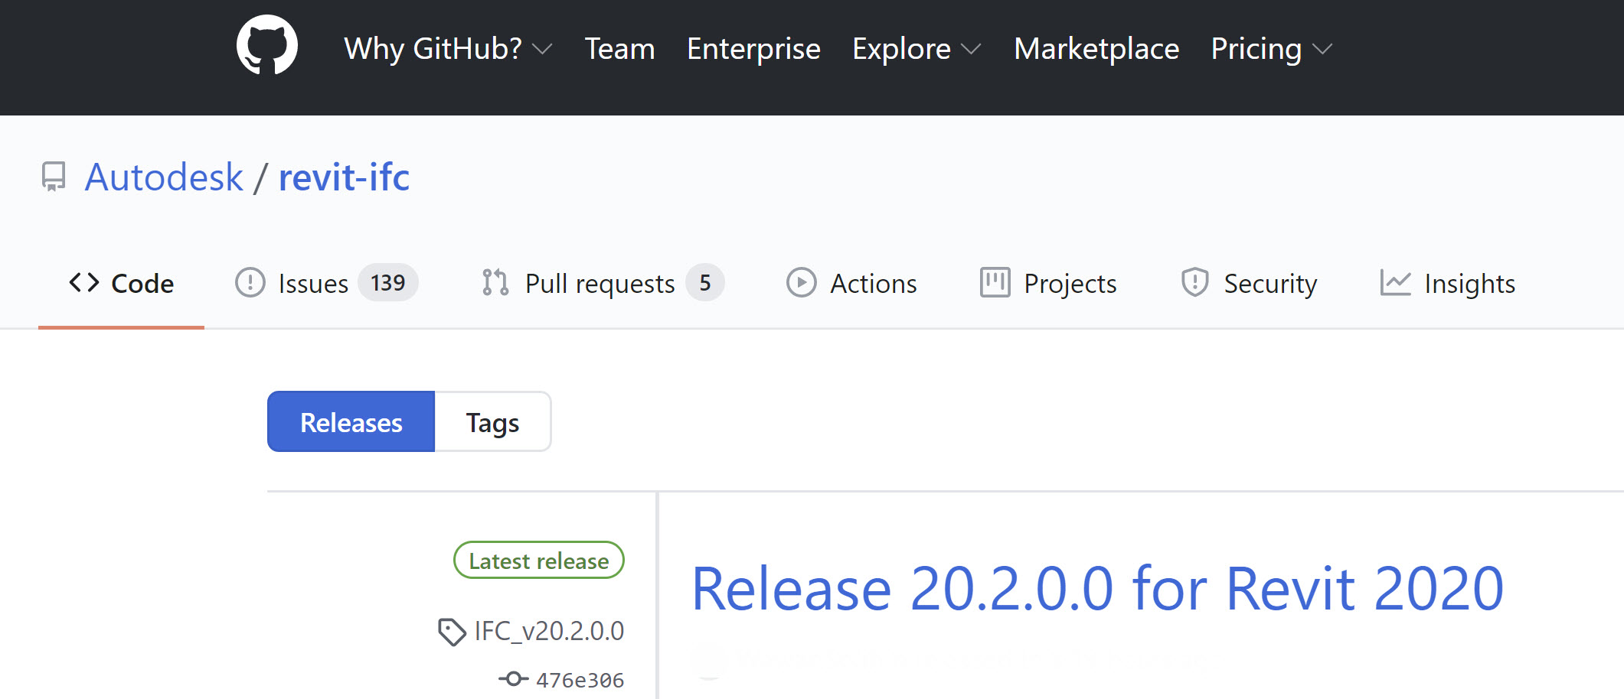Open the revit-ifc repository link
The width and height of the screenshot is (1624, 699).
tap(344, 177)
